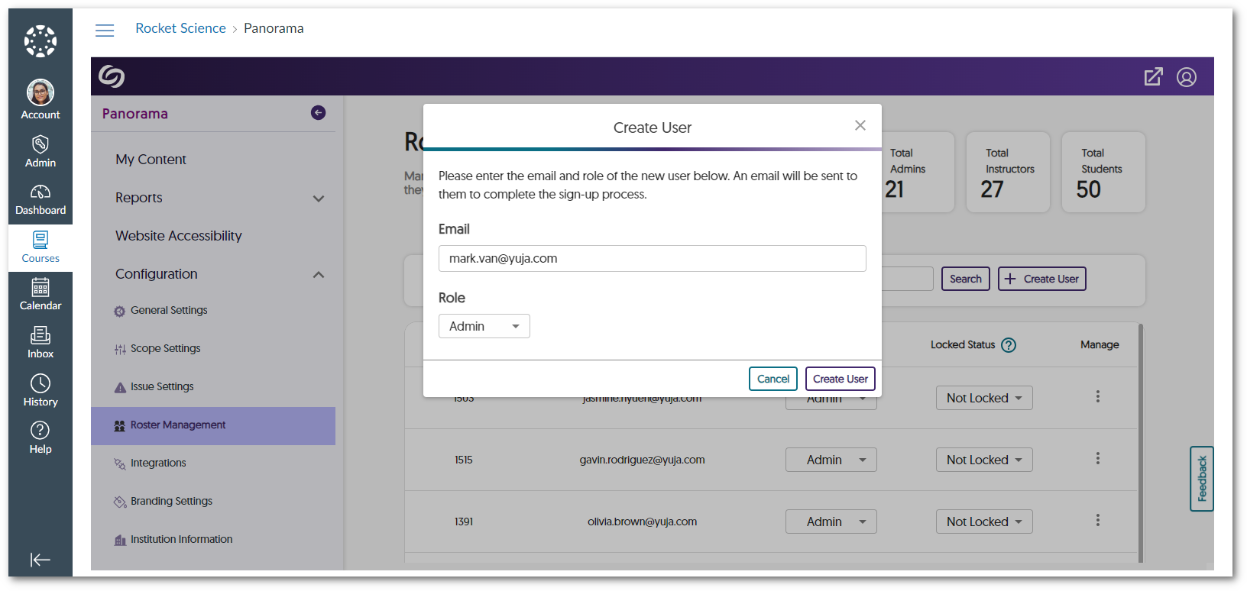
Task: Collapse the Canvas global navigation
Action: tap(40, 560)
